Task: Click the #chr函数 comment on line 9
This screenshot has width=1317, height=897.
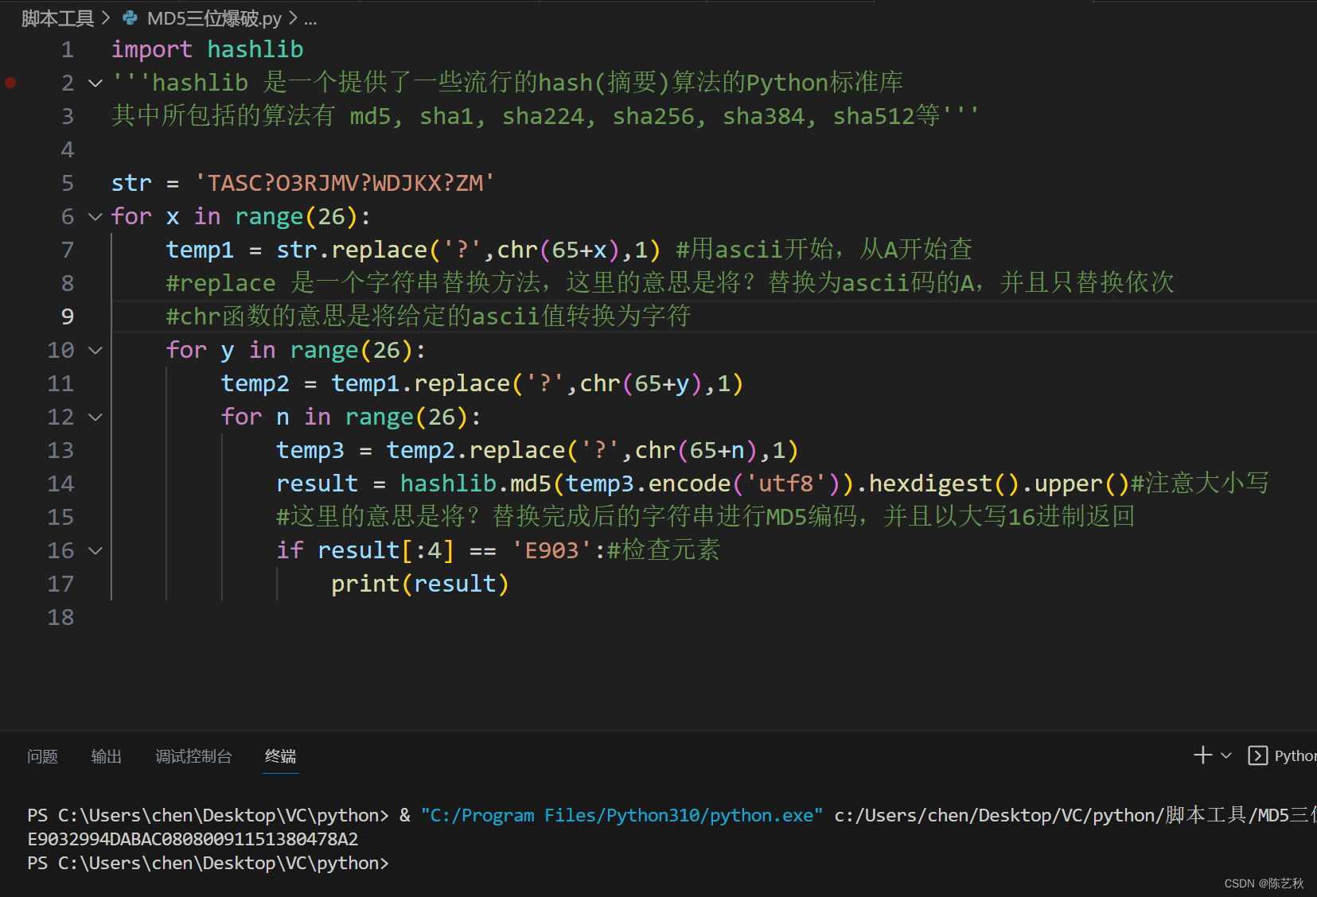Action: pyautogui.click(x=428, y=316)
